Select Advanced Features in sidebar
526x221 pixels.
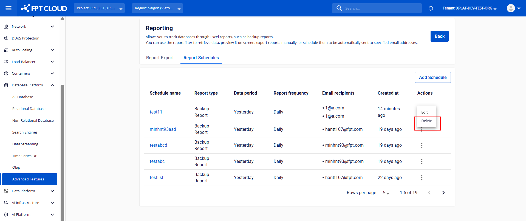pos(30,179)
